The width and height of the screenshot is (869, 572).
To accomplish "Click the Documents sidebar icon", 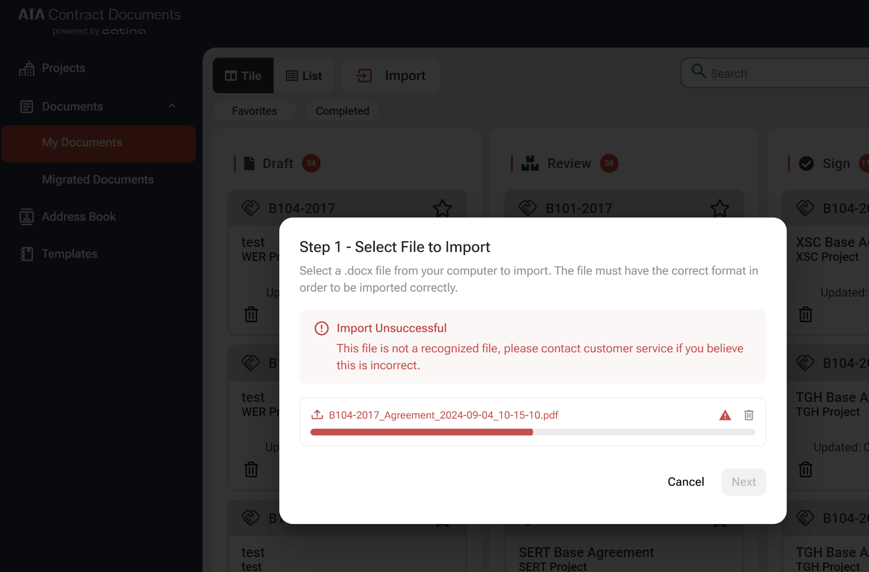I will click(27, 107).
